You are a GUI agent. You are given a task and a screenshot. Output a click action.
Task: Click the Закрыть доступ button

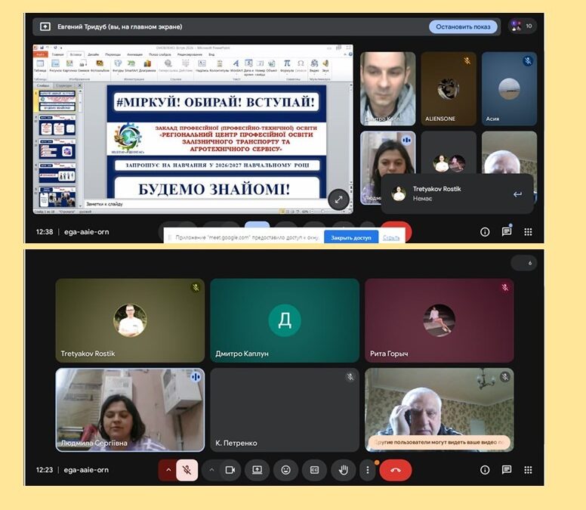[351, 237]
